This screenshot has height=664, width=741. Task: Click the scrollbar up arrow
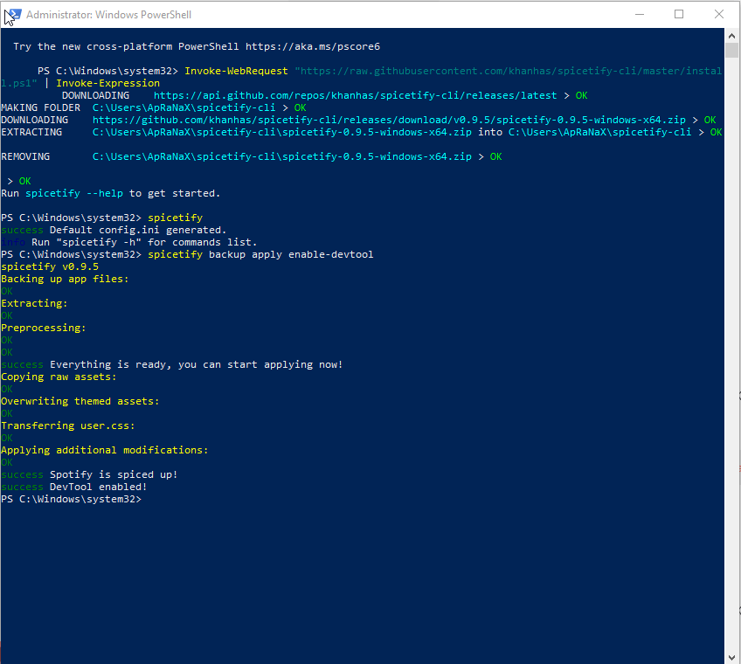click(x=732, y=36)
